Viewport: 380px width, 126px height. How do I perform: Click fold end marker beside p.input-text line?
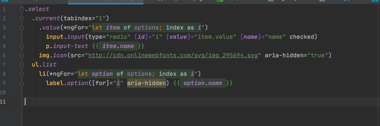(22, 46)
